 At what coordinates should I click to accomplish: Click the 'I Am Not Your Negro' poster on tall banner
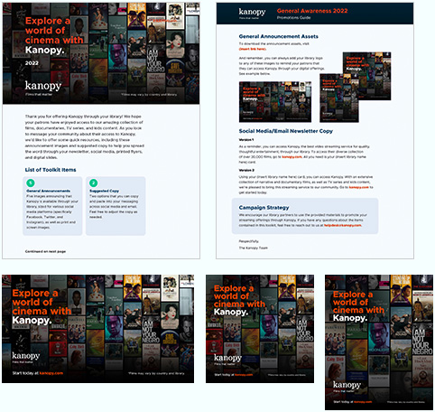click(421, 342)
